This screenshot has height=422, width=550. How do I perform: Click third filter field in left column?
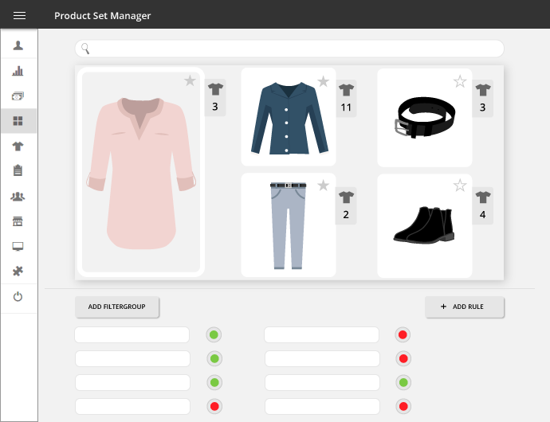point(132,382)
